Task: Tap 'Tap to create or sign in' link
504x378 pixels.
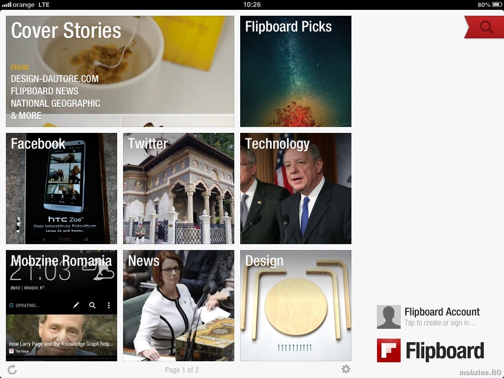Action: (x=441, y=323)
